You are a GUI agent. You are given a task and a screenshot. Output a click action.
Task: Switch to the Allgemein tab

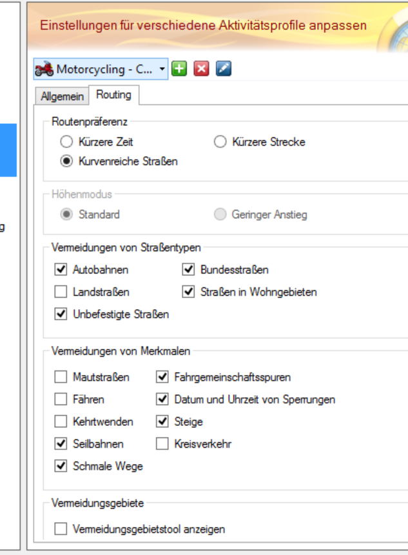coord(62,96)
